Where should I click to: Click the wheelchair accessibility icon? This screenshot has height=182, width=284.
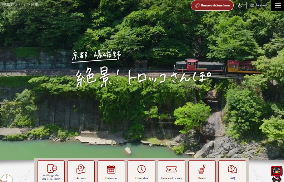coord(240,5)
